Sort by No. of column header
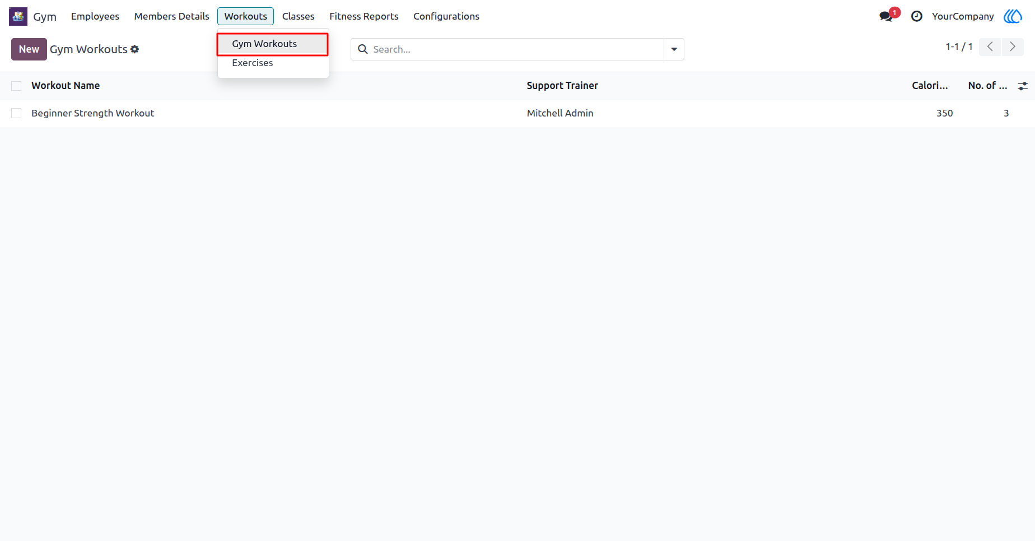 pos(987,86)
